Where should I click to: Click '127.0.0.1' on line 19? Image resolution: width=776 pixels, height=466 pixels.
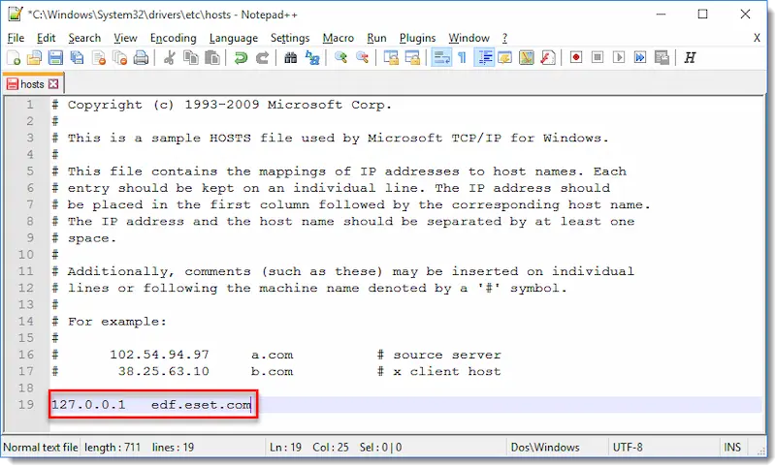[x=88, y=405]
